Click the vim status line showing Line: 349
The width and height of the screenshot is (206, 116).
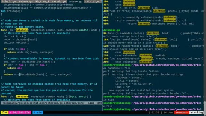[x=51, y=103]
